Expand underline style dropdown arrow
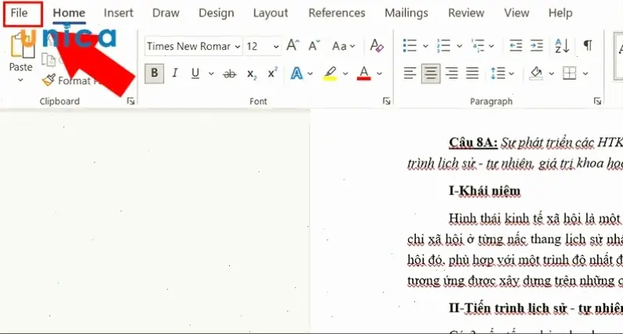 (x=211, y=74)
